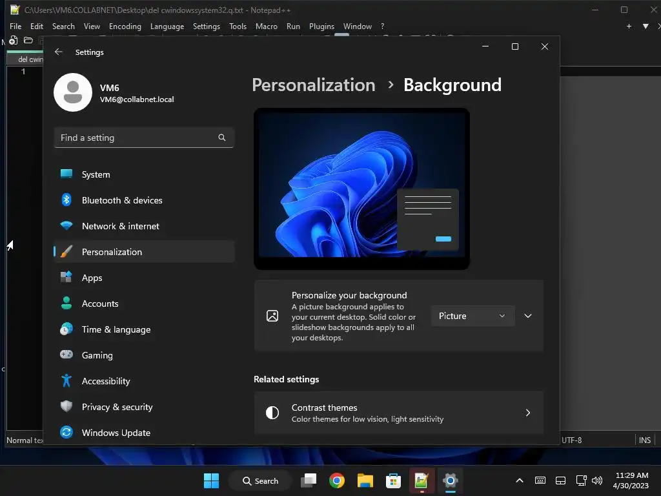
Task: Click Personalization breadcrumb link
Action: [x=314, y=85]
